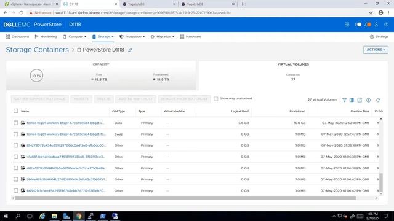
Task: Go back to Storage Containers breadcrumb
Action: click(x=37, y=50)
